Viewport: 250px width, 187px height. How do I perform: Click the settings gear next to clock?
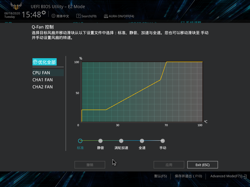coord(44,13)
